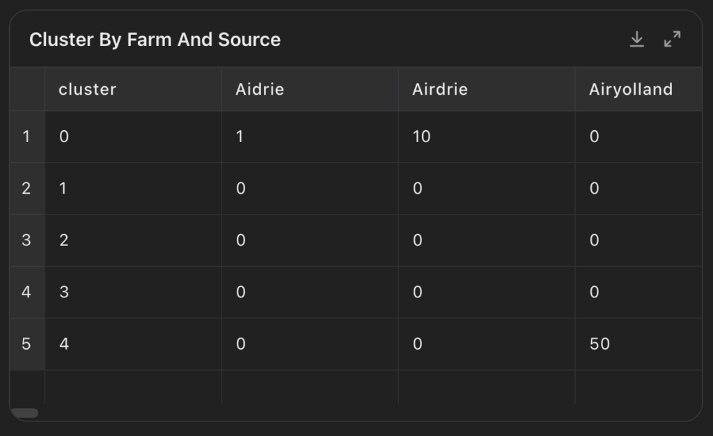The width and height of the screenshot is (713, 436).
Task: Download the Cluster By Farm table
Action: [x=636, y=40]
